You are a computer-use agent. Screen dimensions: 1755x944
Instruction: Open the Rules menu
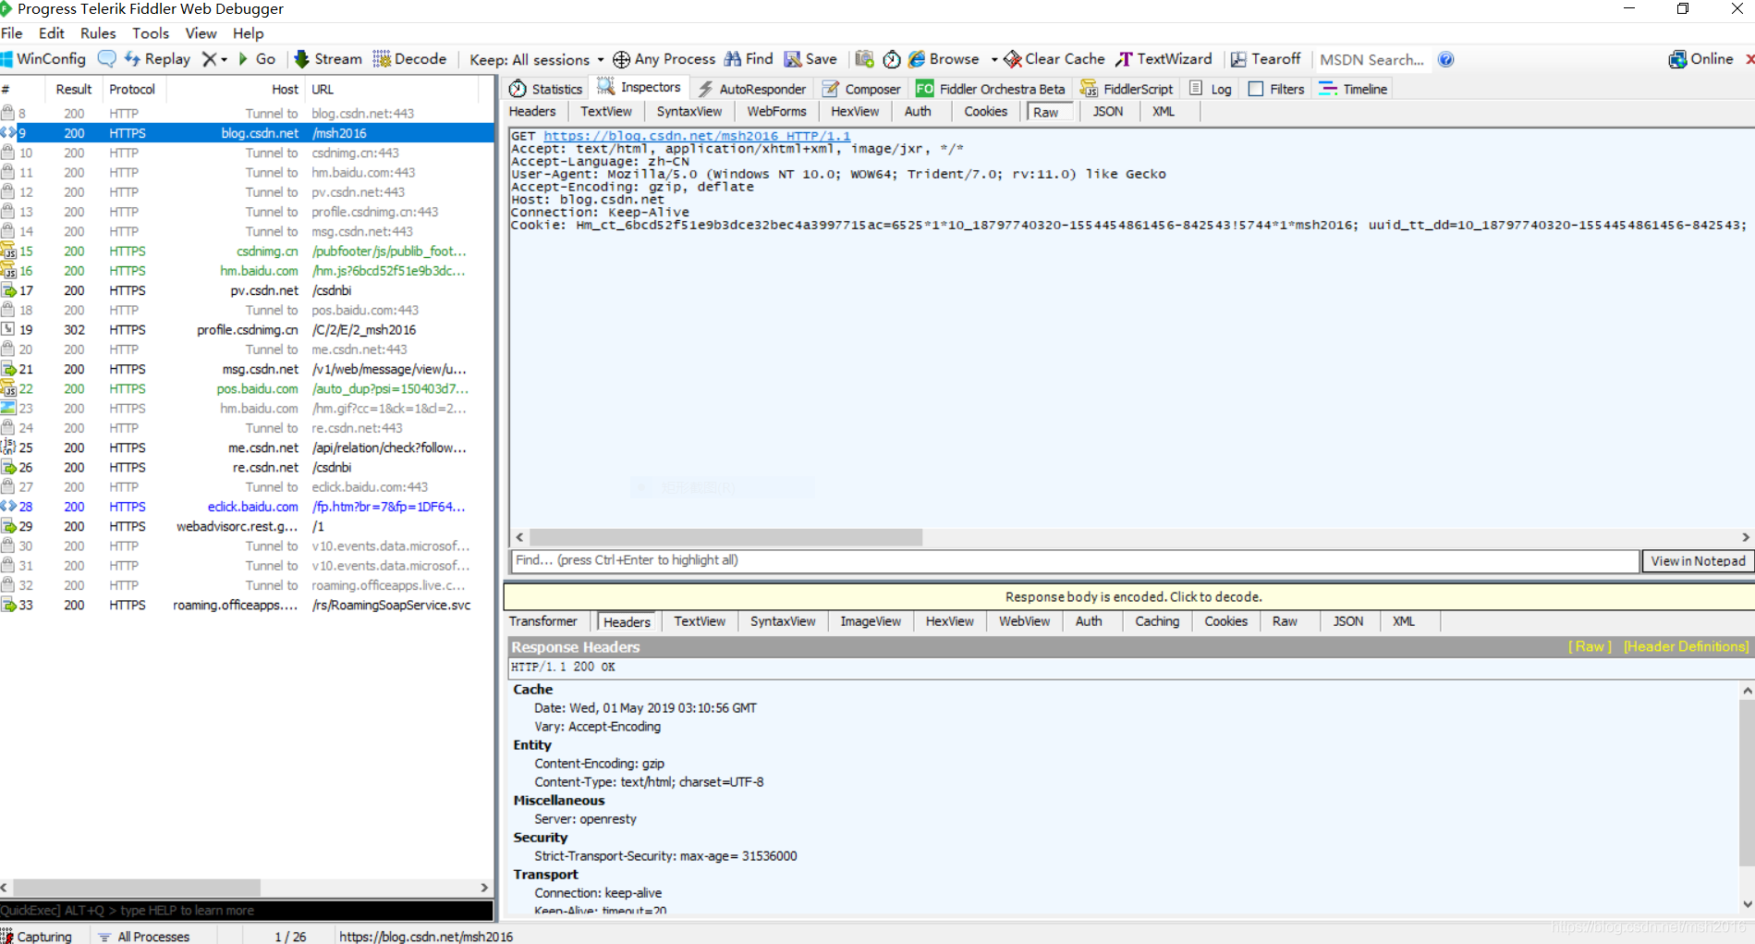pos(98,33)
